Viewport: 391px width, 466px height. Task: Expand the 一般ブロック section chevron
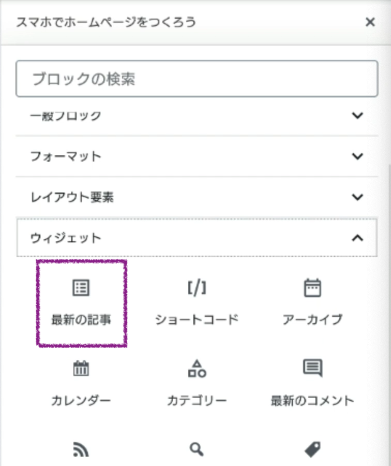click(x=357, y=116)
